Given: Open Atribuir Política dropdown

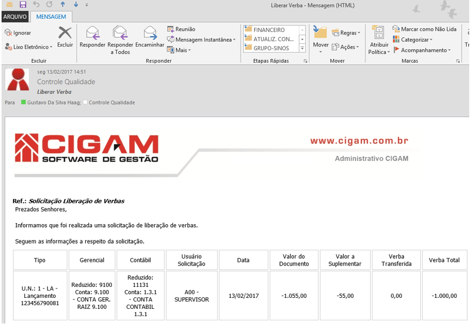Looking at the screenshot, I should click(378, 40).
